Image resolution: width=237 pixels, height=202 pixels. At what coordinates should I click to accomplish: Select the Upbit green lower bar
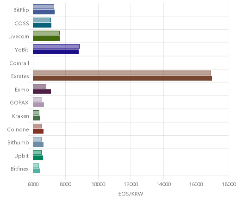[x=38, y=158]
